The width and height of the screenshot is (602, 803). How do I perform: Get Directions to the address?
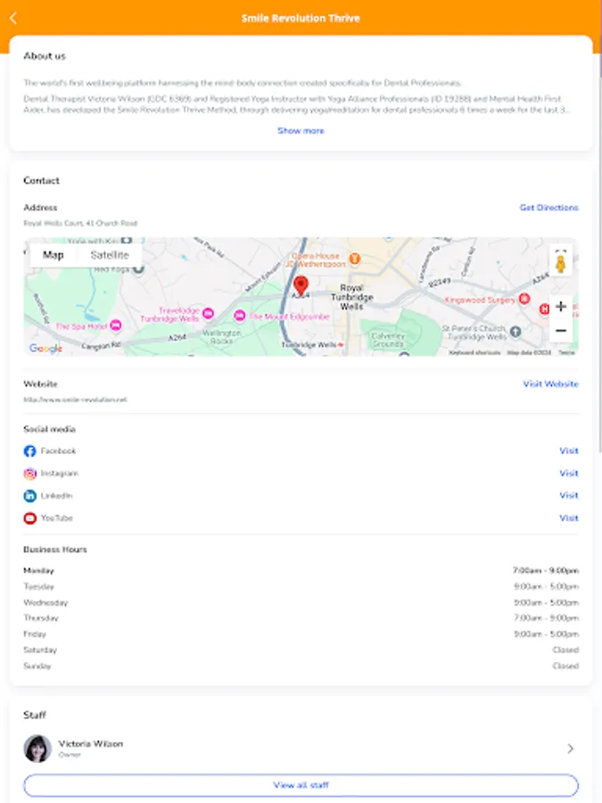click(x=548, y=207)
